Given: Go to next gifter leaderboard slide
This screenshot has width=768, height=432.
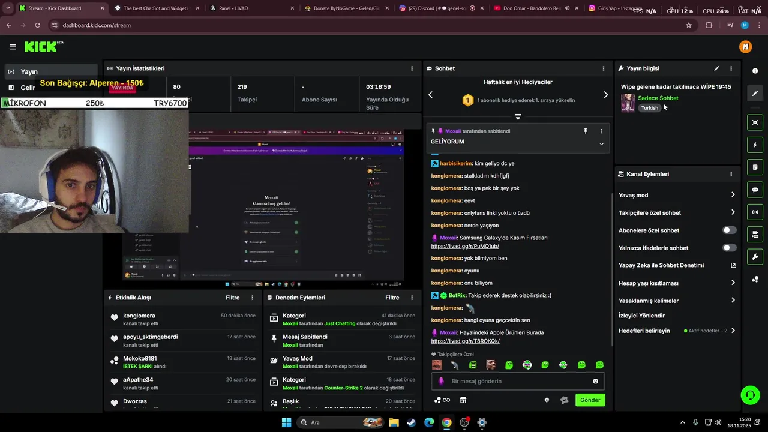Looking at the screenshot, I should [x=605, y=95].
